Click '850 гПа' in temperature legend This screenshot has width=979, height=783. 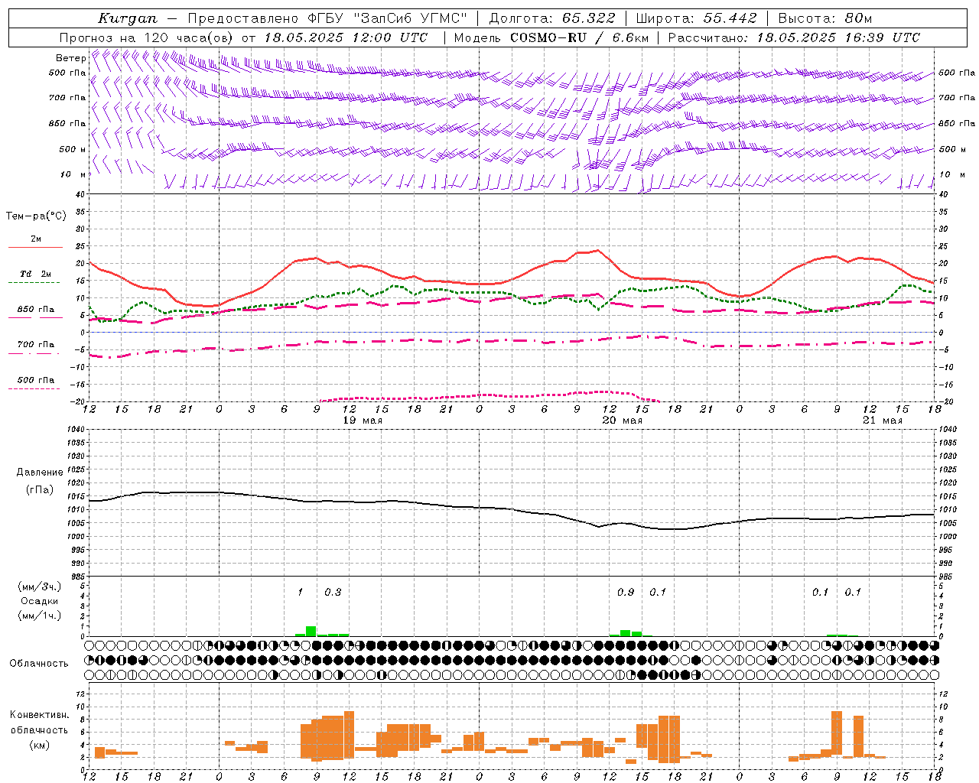[36, 310]
